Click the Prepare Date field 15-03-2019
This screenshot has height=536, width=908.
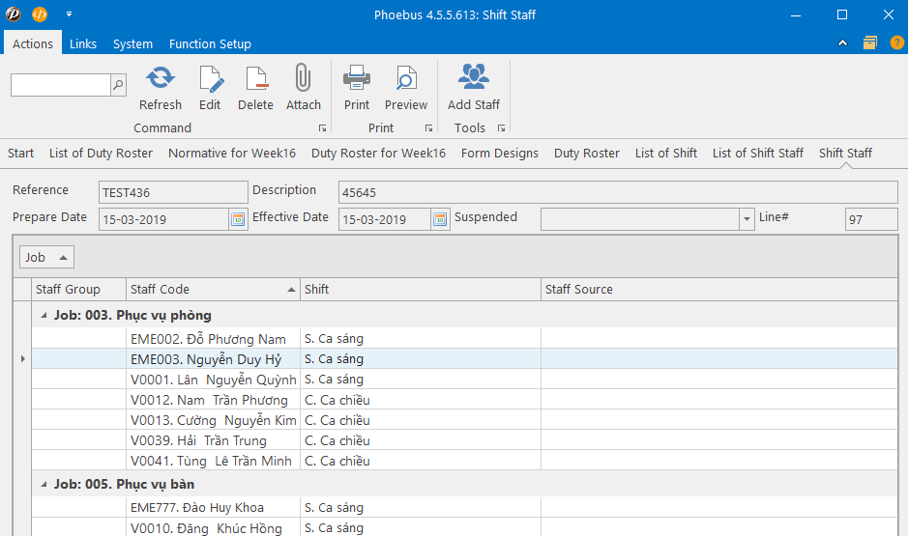pyautogui.click(x=163, y=219)
